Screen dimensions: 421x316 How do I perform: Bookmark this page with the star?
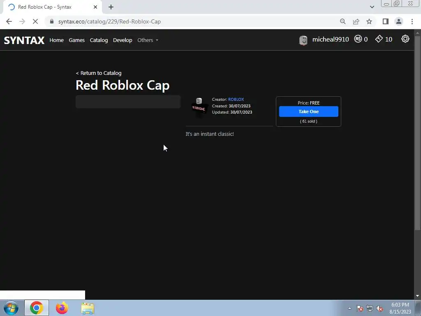[x=369, y=21]
